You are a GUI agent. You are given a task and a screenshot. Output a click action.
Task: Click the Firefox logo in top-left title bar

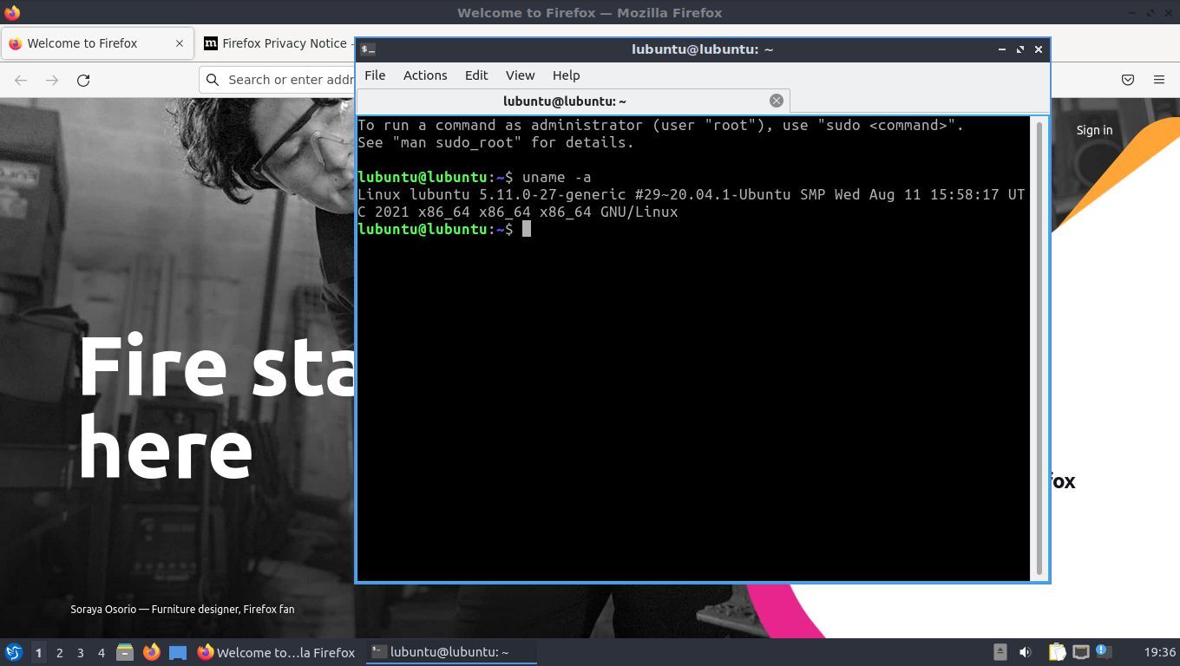[x=12, y=12]
